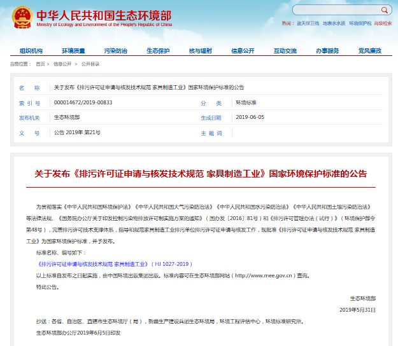Open the 地表水水质 hot topic link
The height and width of the screenshot is (346, 398).
click(334, 23)
